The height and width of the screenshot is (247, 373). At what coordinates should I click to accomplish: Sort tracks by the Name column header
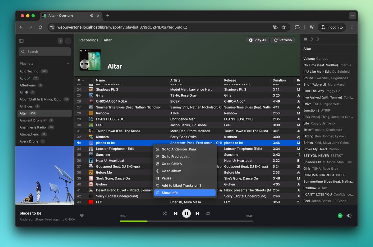pyautogui.click(x=131, y=80)
